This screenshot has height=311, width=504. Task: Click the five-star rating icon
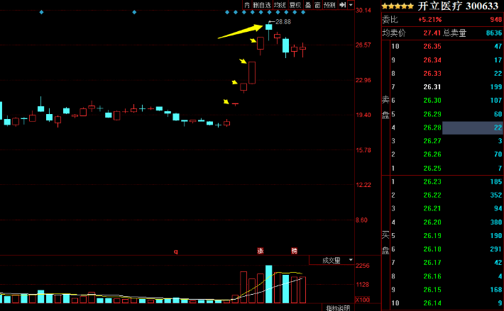coord(398,6)
